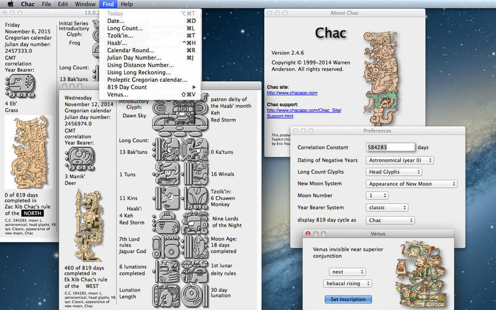Click the Dawn Sky introductory glyph
Image resolution: width=496 pixels, height=310 pixels.
coord(180,117)
